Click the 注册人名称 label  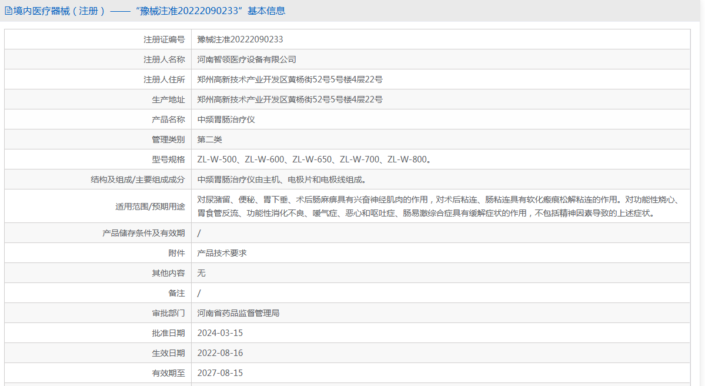point(164,59)
